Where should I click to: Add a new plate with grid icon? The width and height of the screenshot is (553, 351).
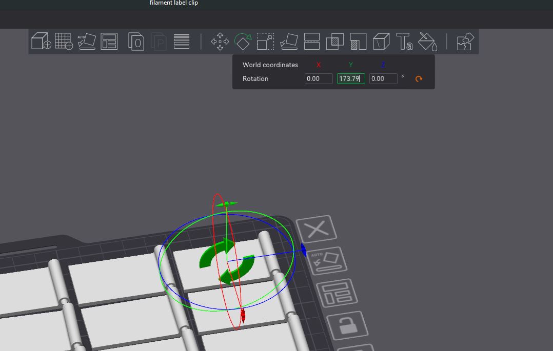pyautogui.click(x=64, y=42)
